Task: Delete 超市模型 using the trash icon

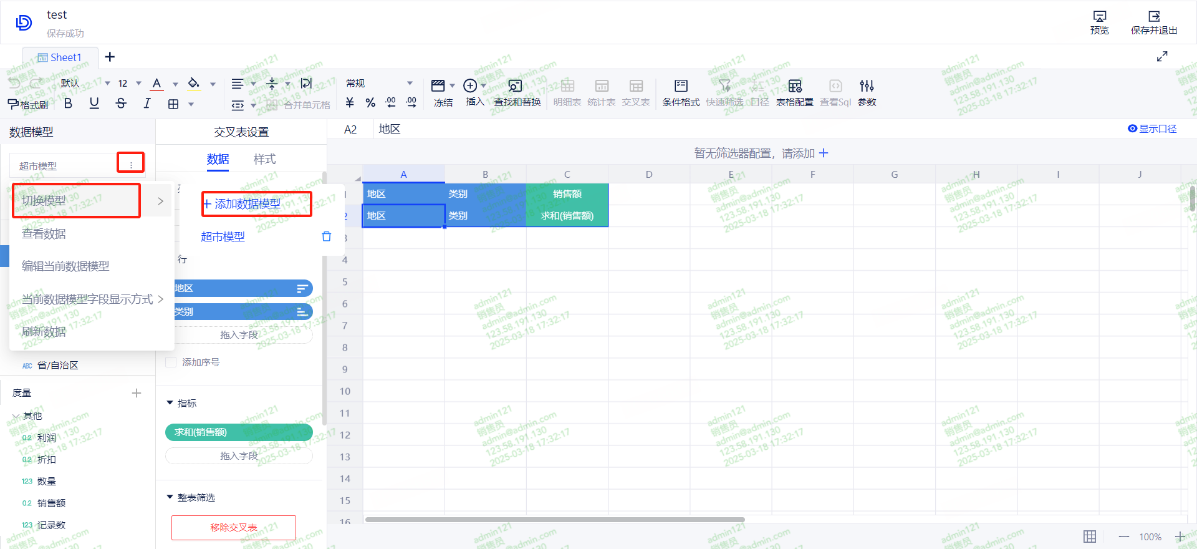Action: (x=326, y=236)
